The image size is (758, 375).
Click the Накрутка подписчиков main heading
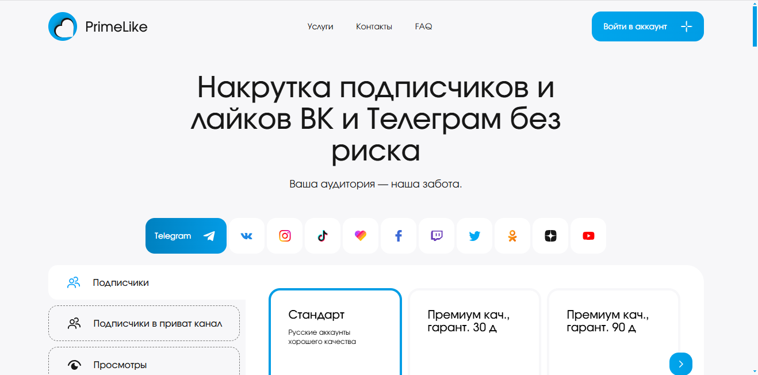pos(376,119)
